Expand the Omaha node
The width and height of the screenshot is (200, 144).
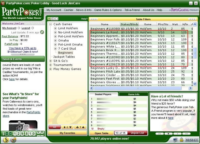[55, 40]
